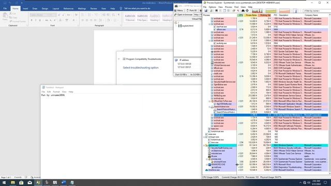
Task: Open File Explorer from the taskbar
Action: click(x=13, y=182)
